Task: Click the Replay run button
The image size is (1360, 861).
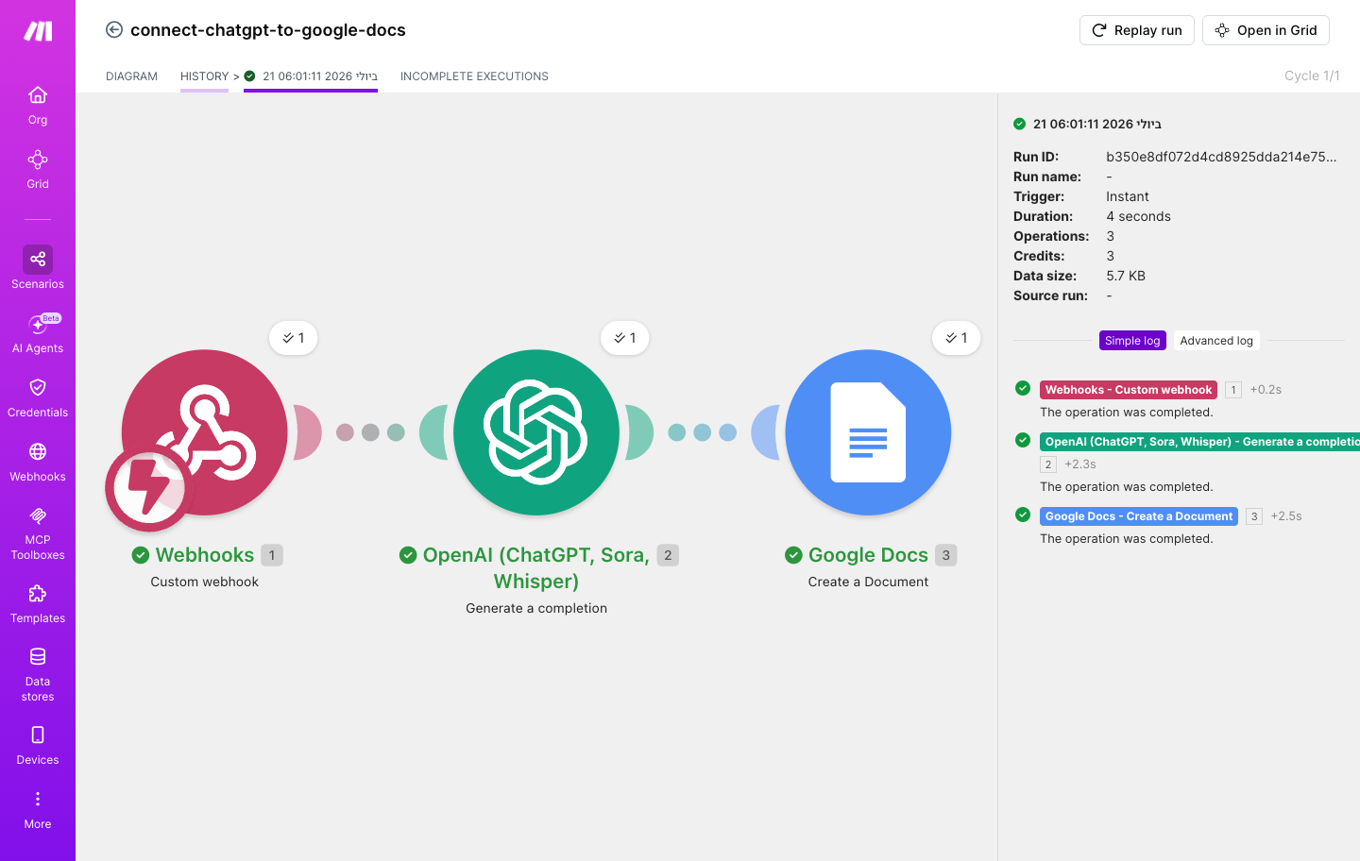Action: point(1137,30)
